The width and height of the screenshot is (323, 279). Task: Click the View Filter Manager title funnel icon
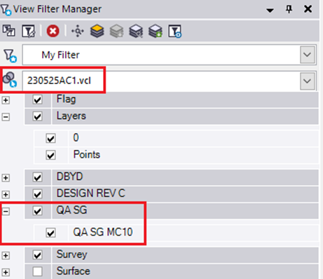coord(6,10)
